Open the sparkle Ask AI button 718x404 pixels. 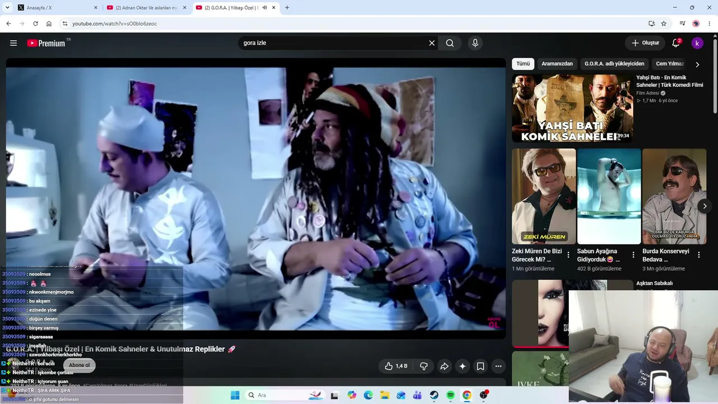tap(462, 366)
